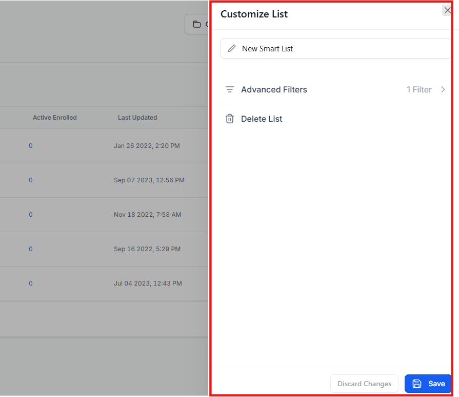This screenshot has width=459, height=397.
Task: Expand Advanced Filters using the right chevron
Action: tap(443, 89)
